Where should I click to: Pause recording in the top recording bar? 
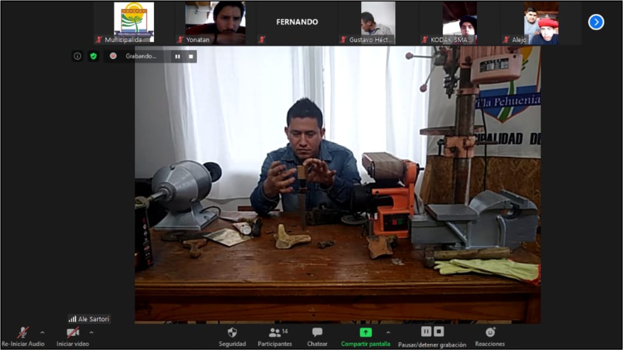[177, 56]
